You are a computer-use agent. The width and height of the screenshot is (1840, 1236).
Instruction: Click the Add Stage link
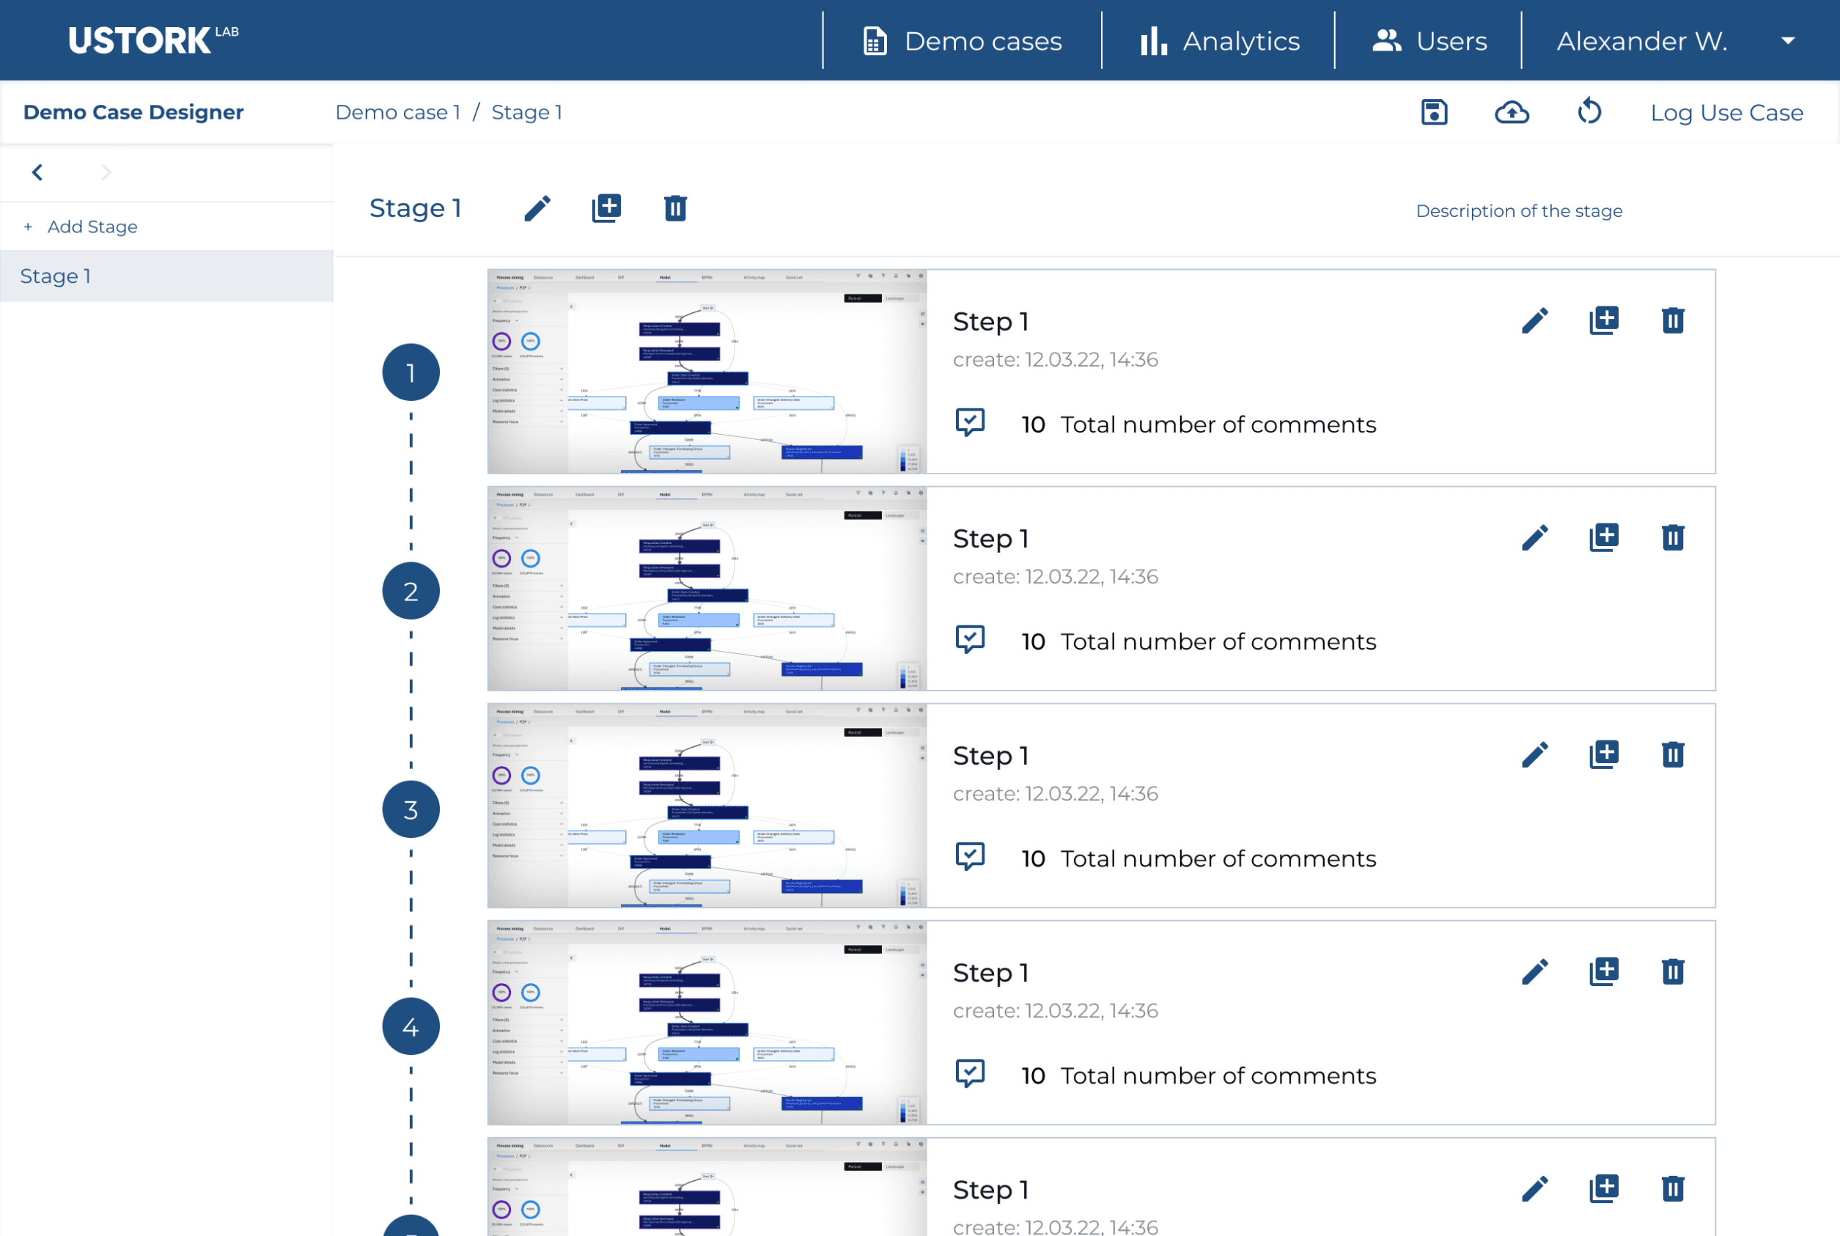point(92,227)
